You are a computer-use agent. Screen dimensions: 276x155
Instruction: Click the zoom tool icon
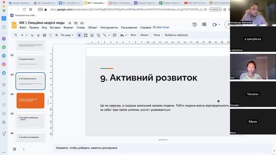tap(56, 35)
